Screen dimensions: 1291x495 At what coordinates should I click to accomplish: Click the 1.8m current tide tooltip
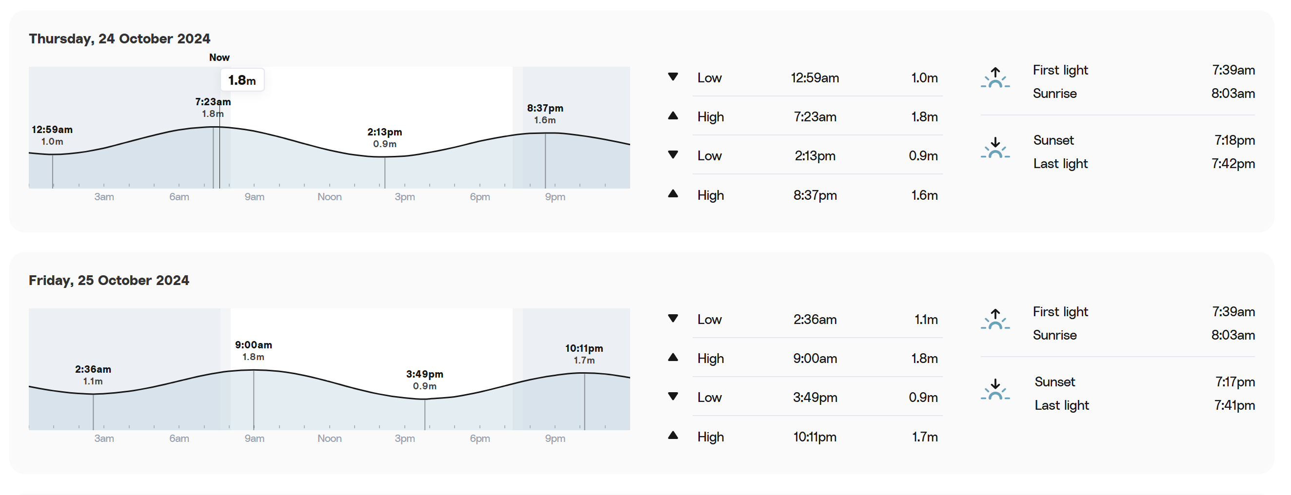(x=242, y=80)
